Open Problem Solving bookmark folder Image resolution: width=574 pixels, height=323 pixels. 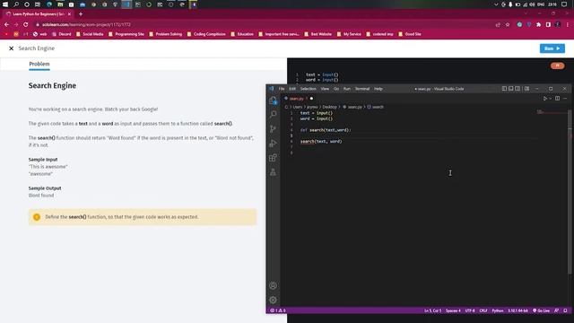tap(165, 34)
